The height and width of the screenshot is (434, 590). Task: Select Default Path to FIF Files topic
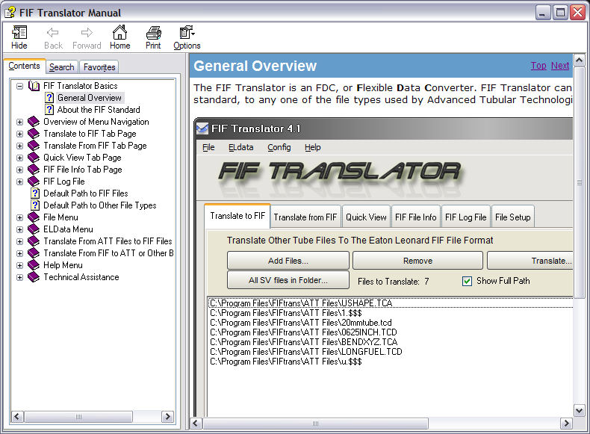[85, 193]
